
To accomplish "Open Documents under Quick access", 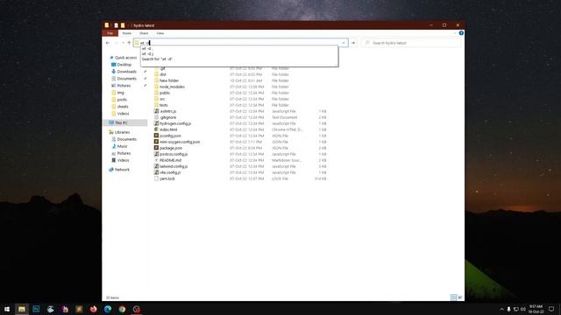I will [x=126, y=79].
